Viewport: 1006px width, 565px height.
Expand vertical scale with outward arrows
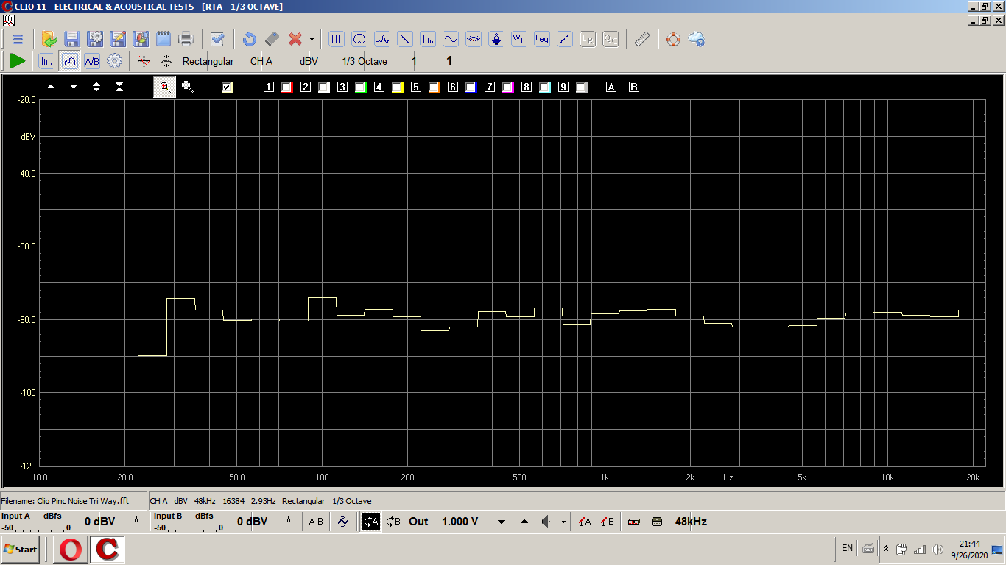(x=96, y=87)
